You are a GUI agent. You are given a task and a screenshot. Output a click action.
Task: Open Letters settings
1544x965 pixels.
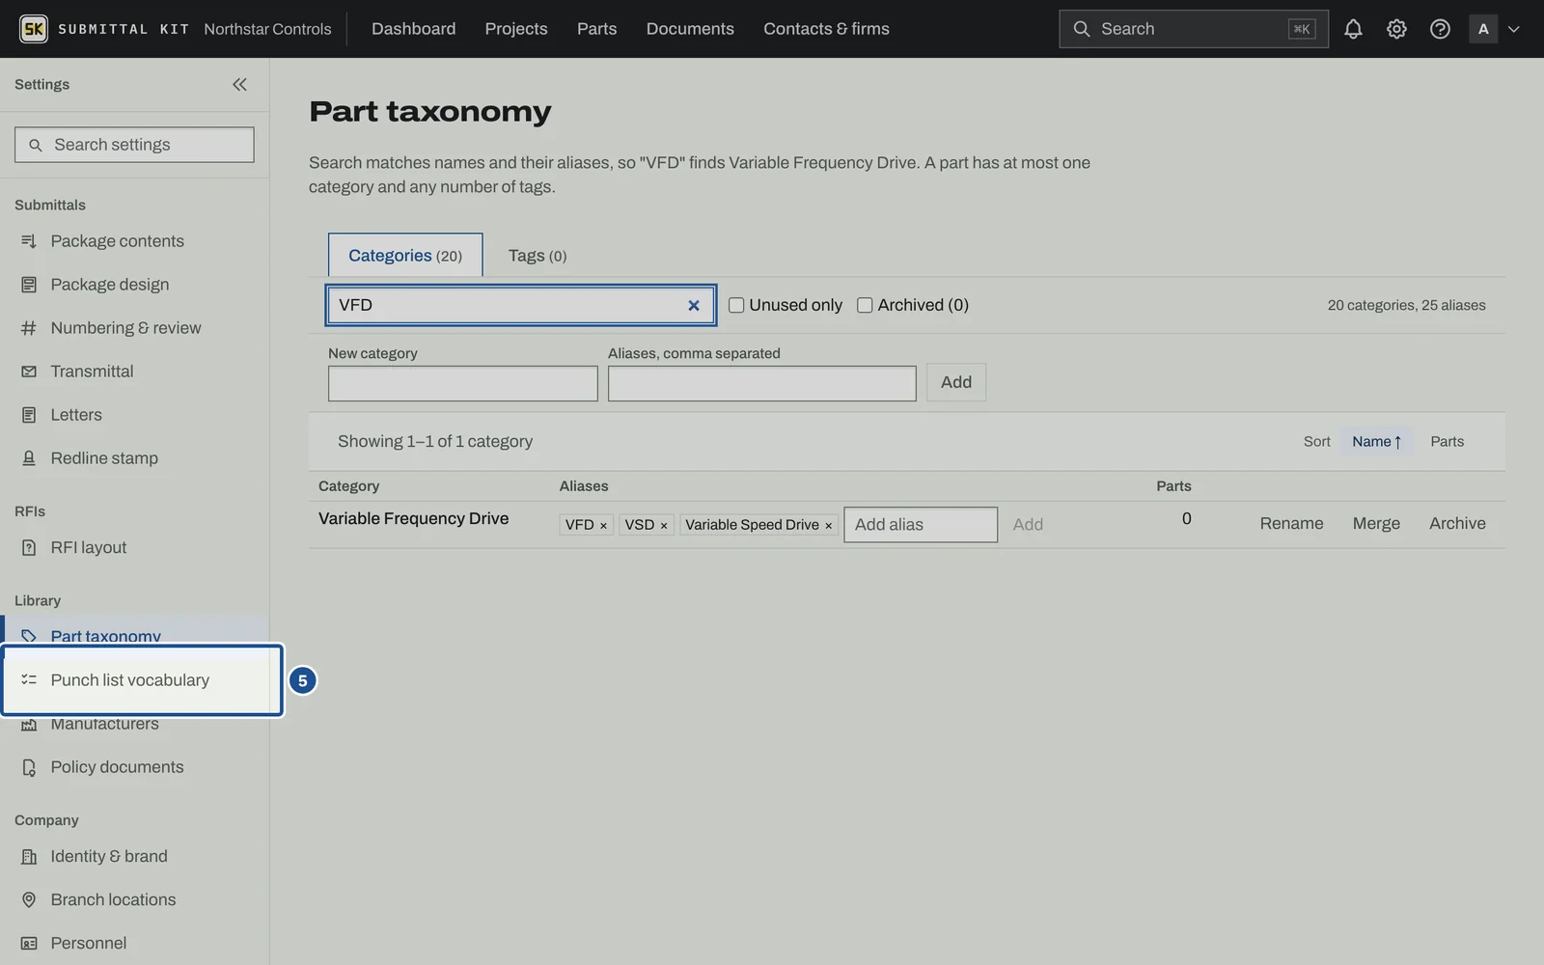click(134, 415)
